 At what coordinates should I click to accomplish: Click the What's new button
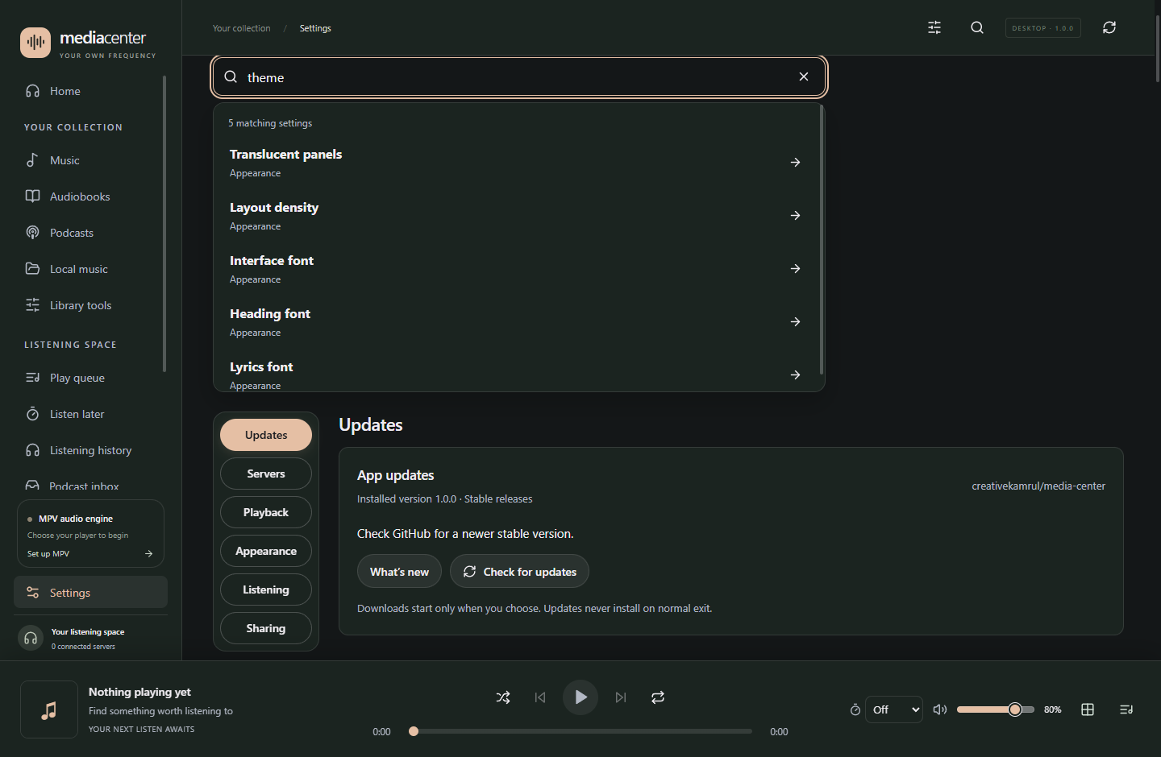pyautogui.click(x=399, y=572)
